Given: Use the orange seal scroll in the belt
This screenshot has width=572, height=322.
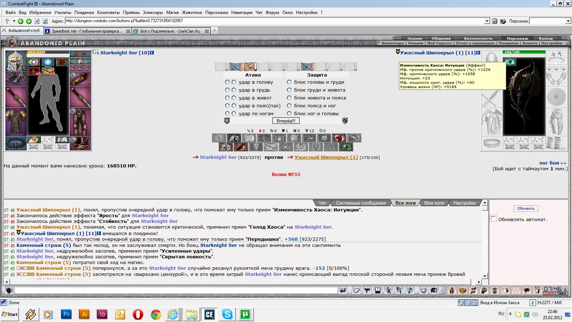Looking at the screenshot, I should tap(250, 67).
